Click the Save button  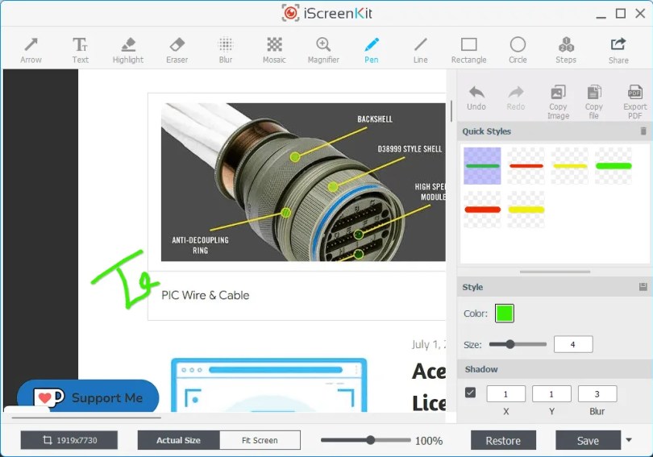(588, 440)
